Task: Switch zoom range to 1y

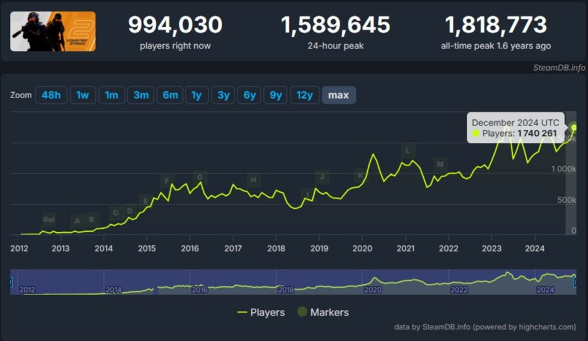Action: tap(196, 95)
